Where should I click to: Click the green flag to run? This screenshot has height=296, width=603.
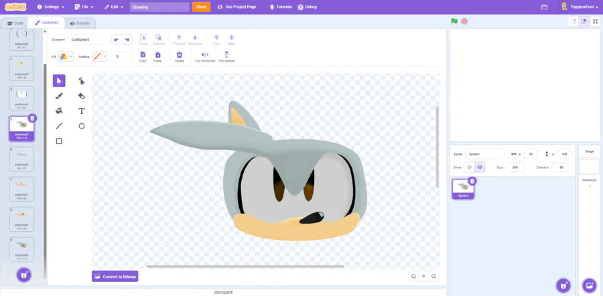click(x=454, y=21)
